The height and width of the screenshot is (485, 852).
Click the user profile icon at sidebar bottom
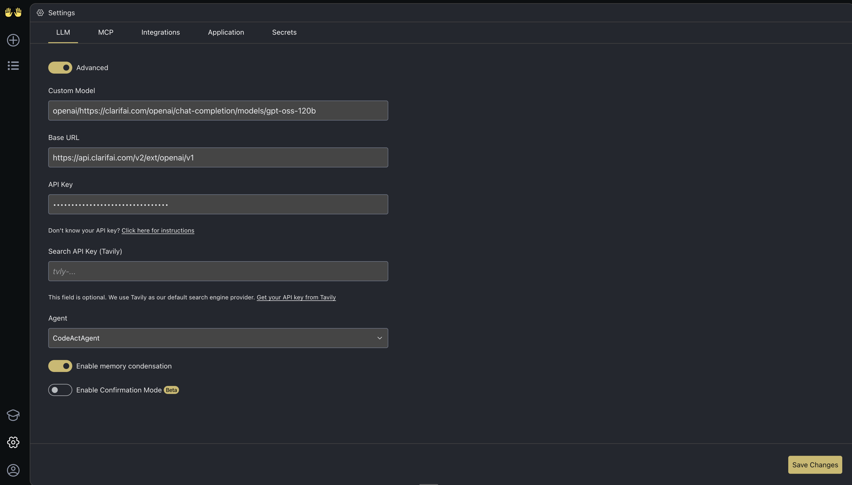13,470
